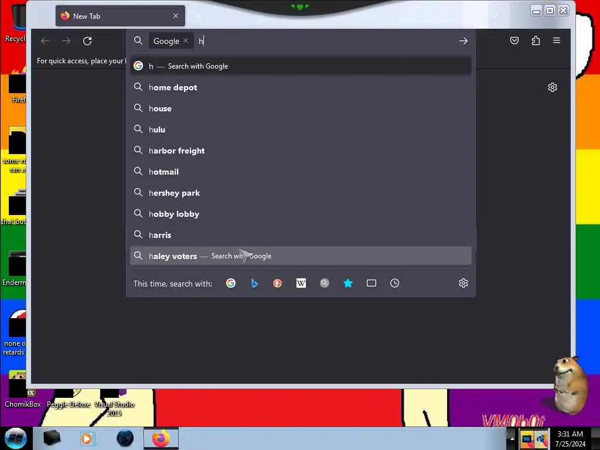Screen dimensions: 600x450
Task: Open the clock showing 3:31 AM
Action: (570, 439)
